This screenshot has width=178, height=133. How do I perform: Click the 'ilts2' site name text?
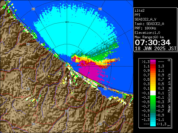coord(140,11)
